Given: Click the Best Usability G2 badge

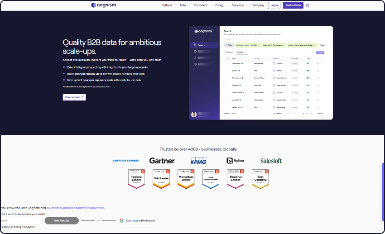Looking at the screenshot, I should click(260, 179).
